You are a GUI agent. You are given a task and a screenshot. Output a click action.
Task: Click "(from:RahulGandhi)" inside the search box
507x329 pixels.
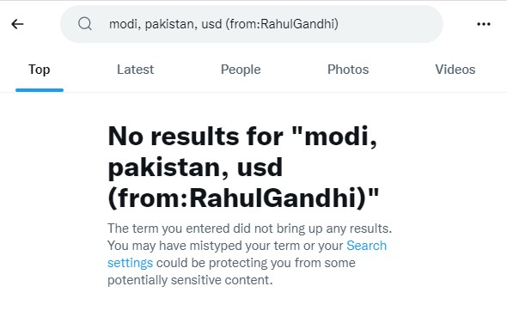pyautogui.click(x=282, y=24)
